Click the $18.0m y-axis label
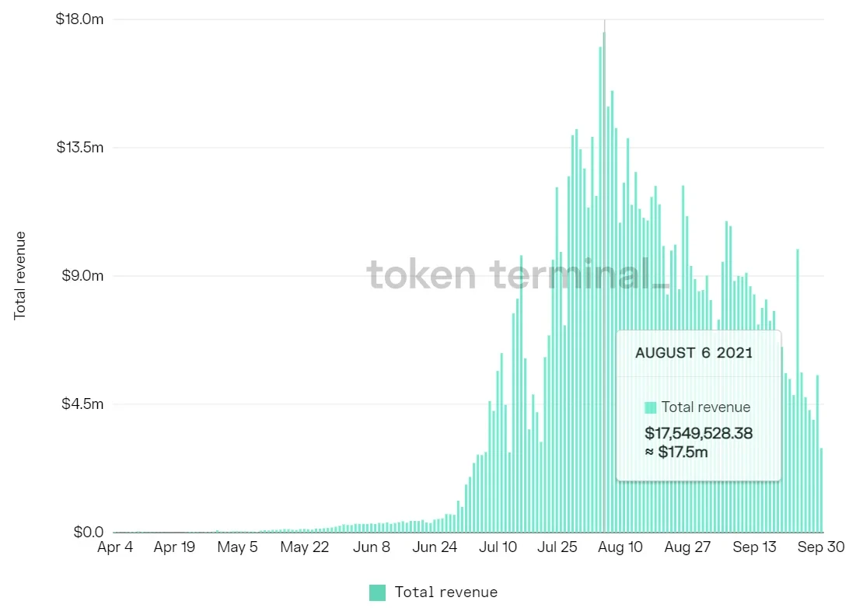Image resolution: width=863 pixels, height=608 pixels. (79, 19)
